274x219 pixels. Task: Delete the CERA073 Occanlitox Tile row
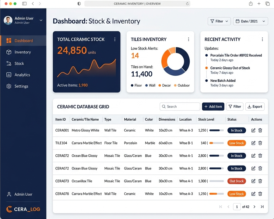pos(260,181)
